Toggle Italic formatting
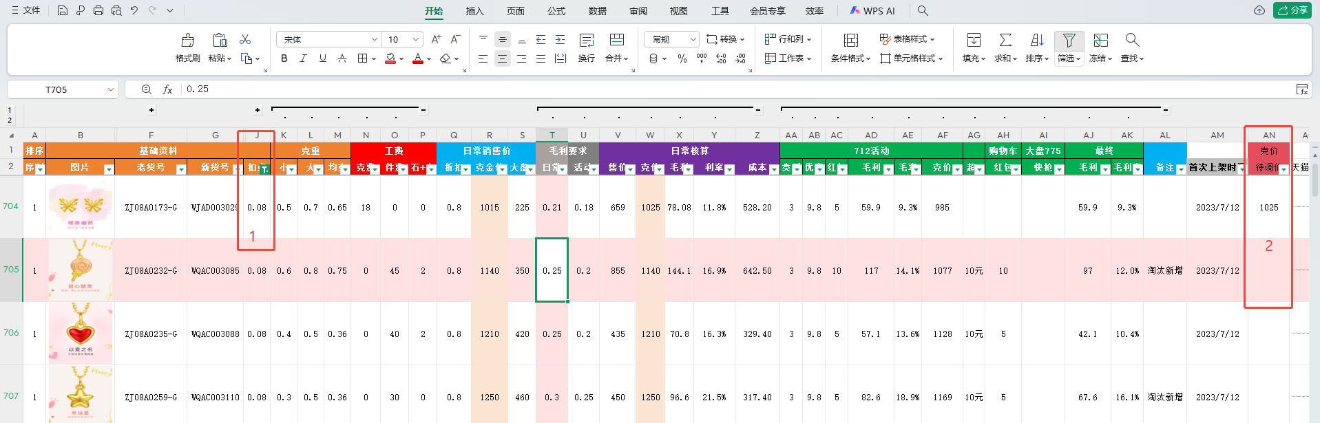 303,59
